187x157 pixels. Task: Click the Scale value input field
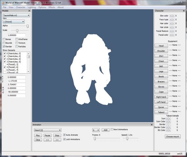coord(16,35)
